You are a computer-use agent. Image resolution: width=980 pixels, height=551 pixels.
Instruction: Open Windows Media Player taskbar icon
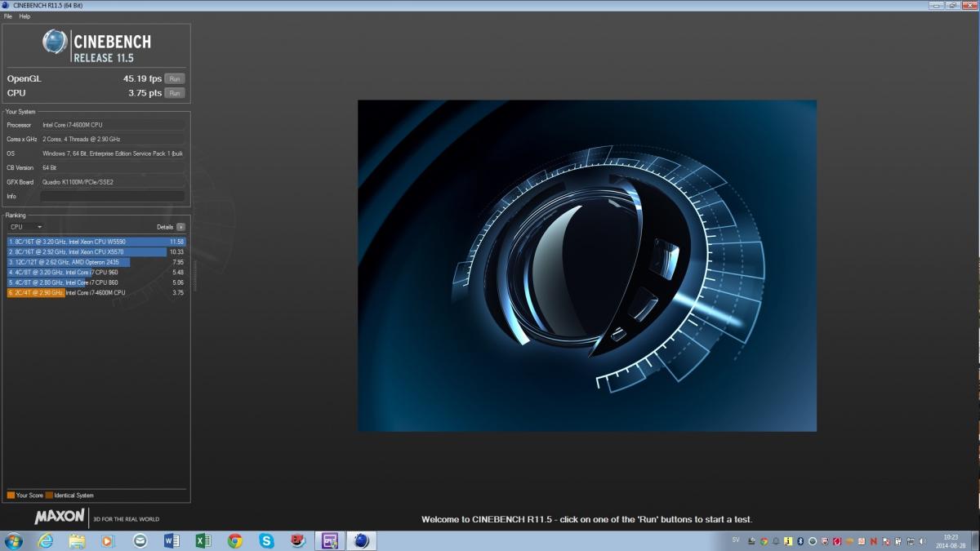coord(108,540)
